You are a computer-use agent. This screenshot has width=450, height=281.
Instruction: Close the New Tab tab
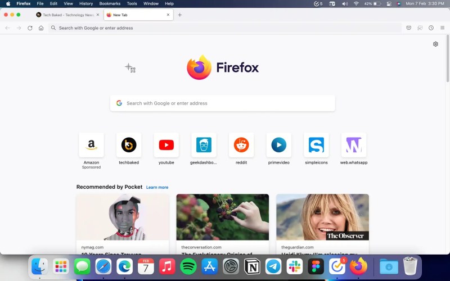tap(168, 15)
